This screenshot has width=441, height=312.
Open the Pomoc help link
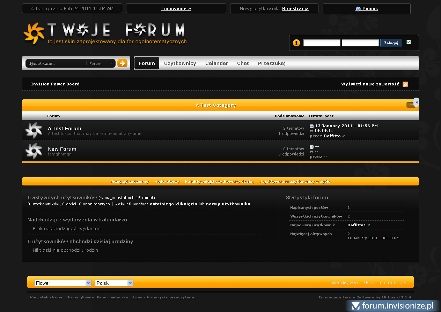(370, 9)
